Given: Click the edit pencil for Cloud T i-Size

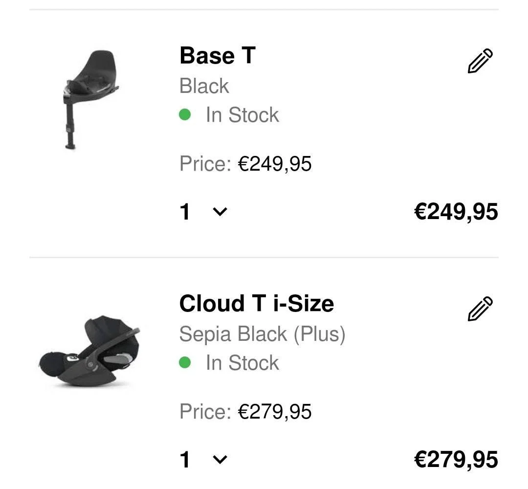Looking at the screenshot, I should click(x=481, y=309).
